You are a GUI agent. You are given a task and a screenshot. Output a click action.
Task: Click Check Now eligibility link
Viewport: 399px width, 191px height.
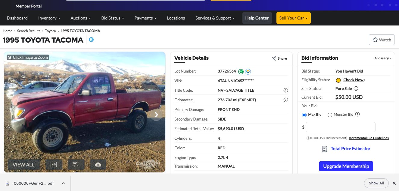click(354, 80)
